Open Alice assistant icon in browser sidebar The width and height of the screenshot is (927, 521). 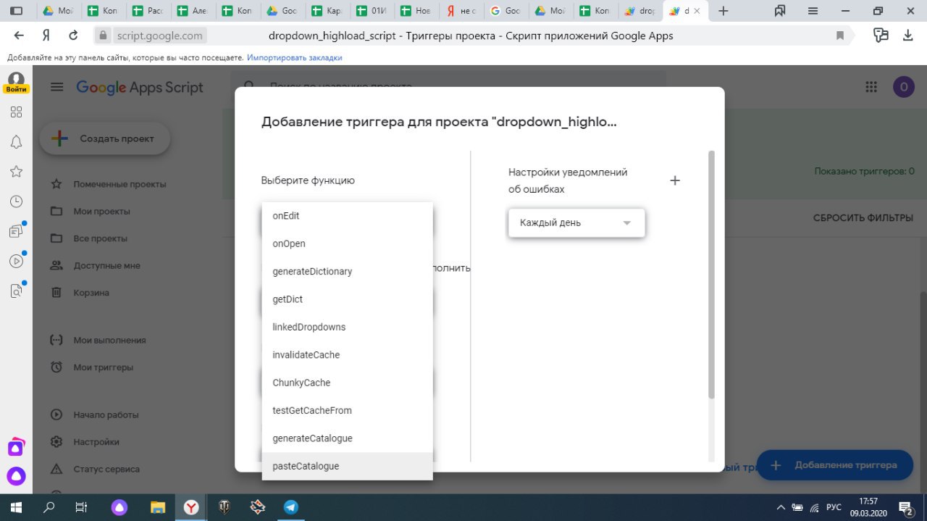click(x=16, y=476)
